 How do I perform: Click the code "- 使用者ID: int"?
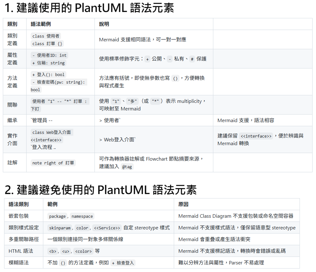(x=49, y=55)
